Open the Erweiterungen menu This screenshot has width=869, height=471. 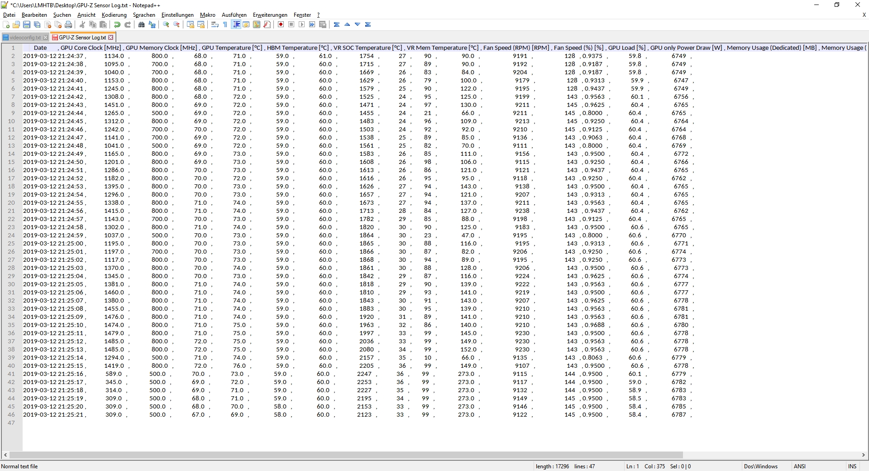[270, 15]
